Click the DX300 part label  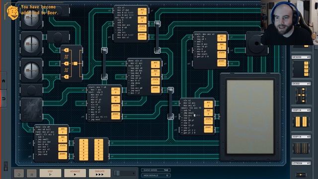click(301, 84)
